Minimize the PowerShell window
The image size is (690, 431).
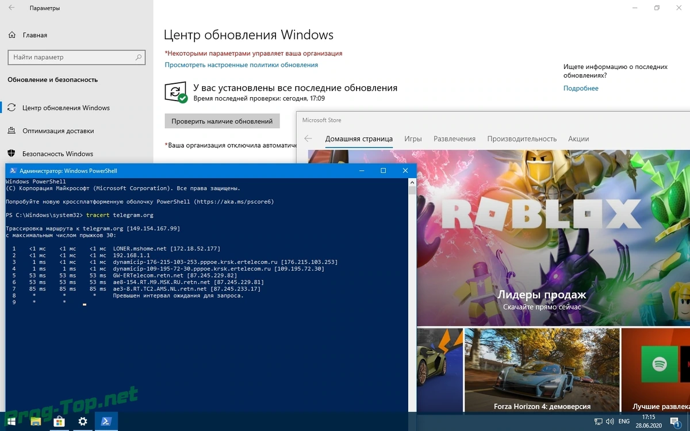point(361,171)
